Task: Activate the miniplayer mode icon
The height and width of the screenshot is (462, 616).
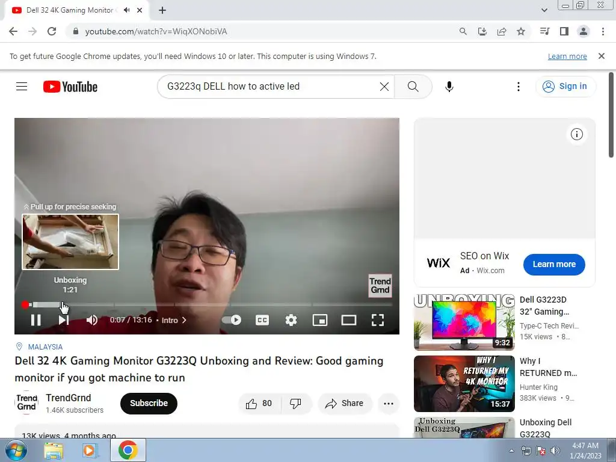Action: tap(320, 320)
